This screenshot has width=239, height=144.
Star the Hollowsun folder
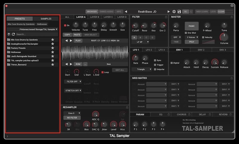(53, 52)
